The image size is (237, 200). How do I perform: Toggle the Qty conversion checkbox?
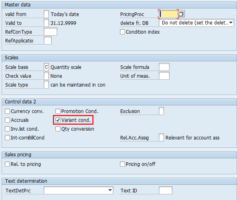[58, 129]
